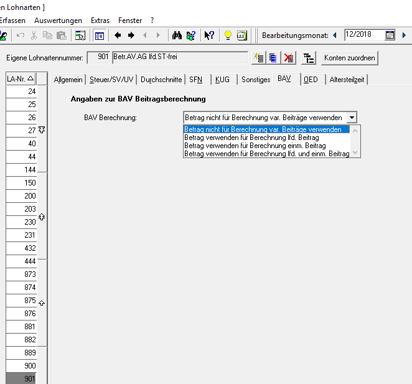The height and width of the screenshot is (384, 412).
Task: Switch to the Altersteilzeit tab
Action: pos(347,80)
